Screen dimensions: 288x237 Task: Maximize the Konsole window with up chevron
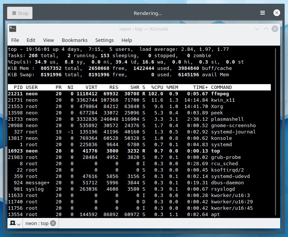[266, 29]
